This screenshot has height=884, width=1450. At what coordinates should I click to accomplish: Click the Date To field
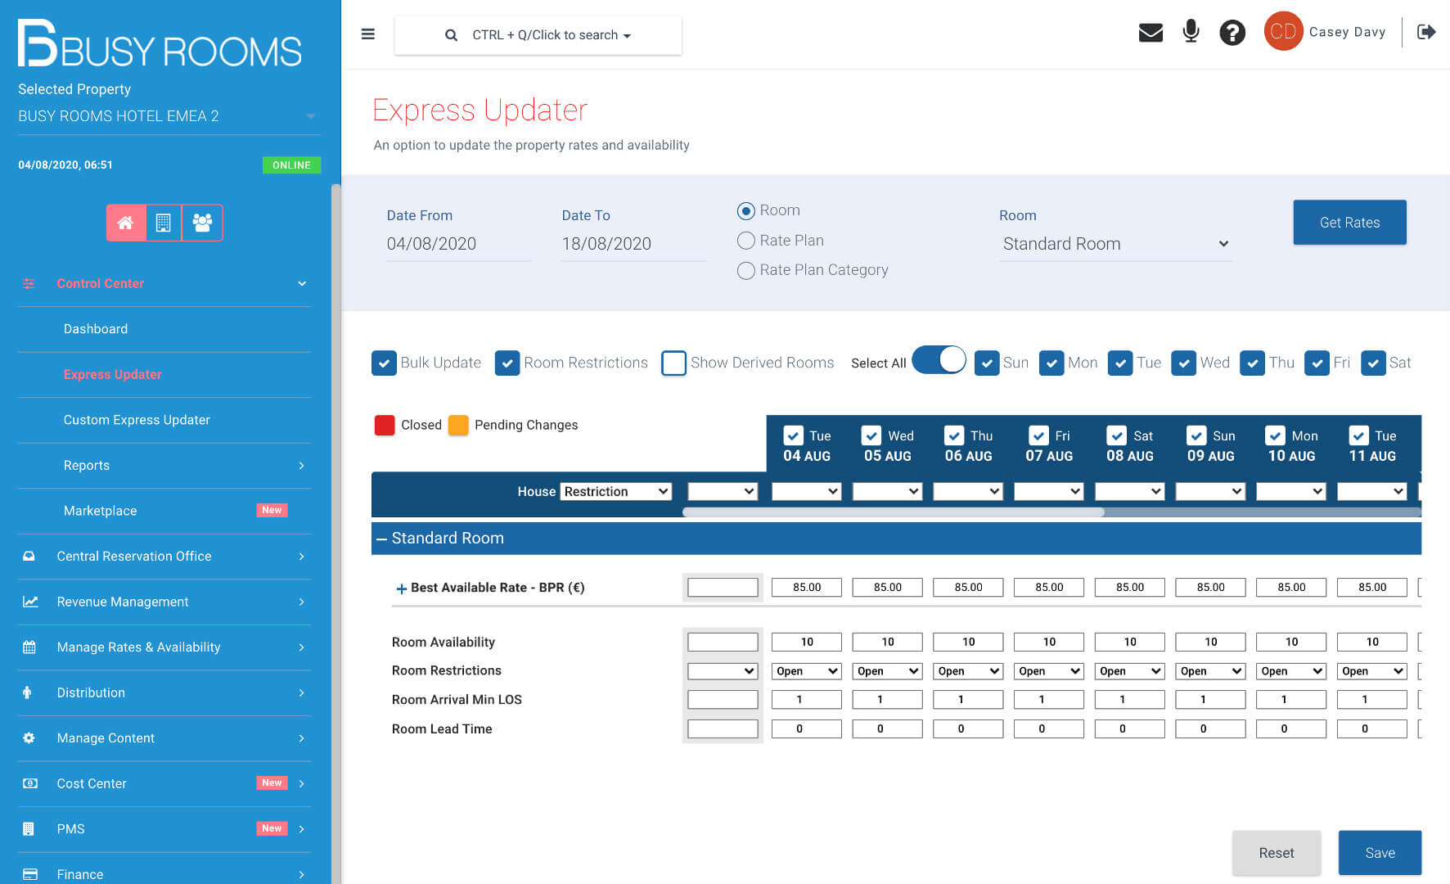point(633,244)
